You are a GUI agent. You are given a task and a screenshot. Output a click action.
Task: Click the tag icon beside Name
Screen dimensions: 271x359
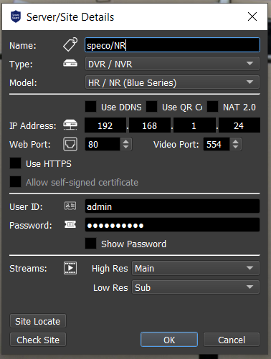[70, 44]
